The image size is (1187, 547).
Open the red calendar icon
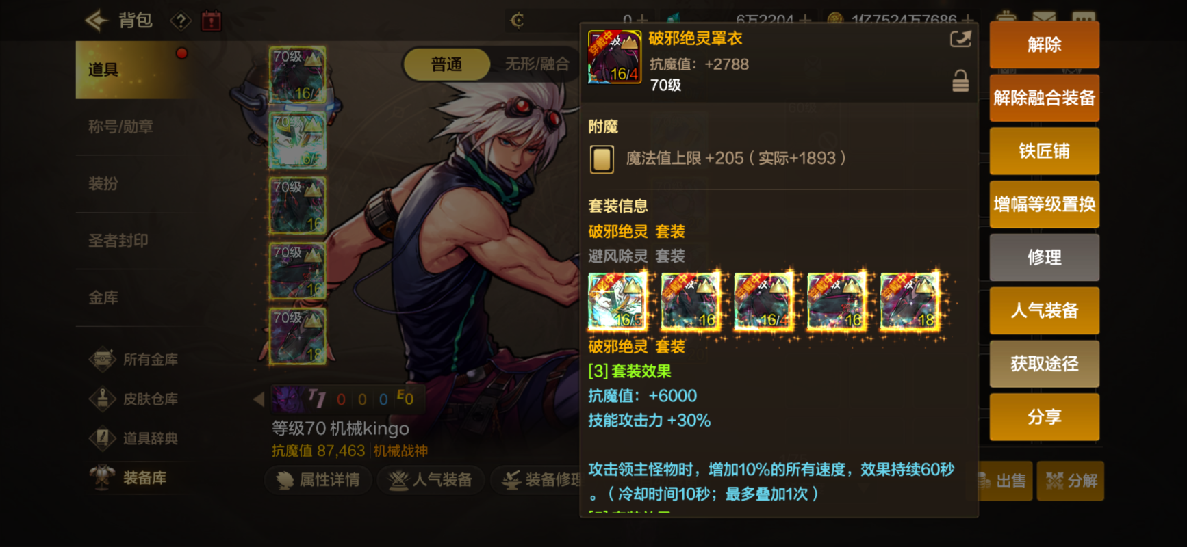pyautogui.click(x=212, y=21)
